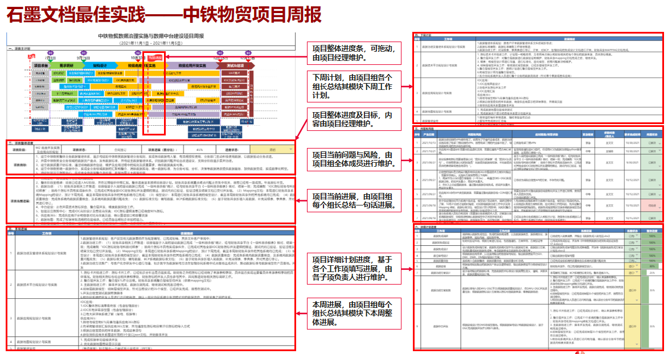
Task: Click the dark red UAT测试 task bar
Action: [234, 73]
